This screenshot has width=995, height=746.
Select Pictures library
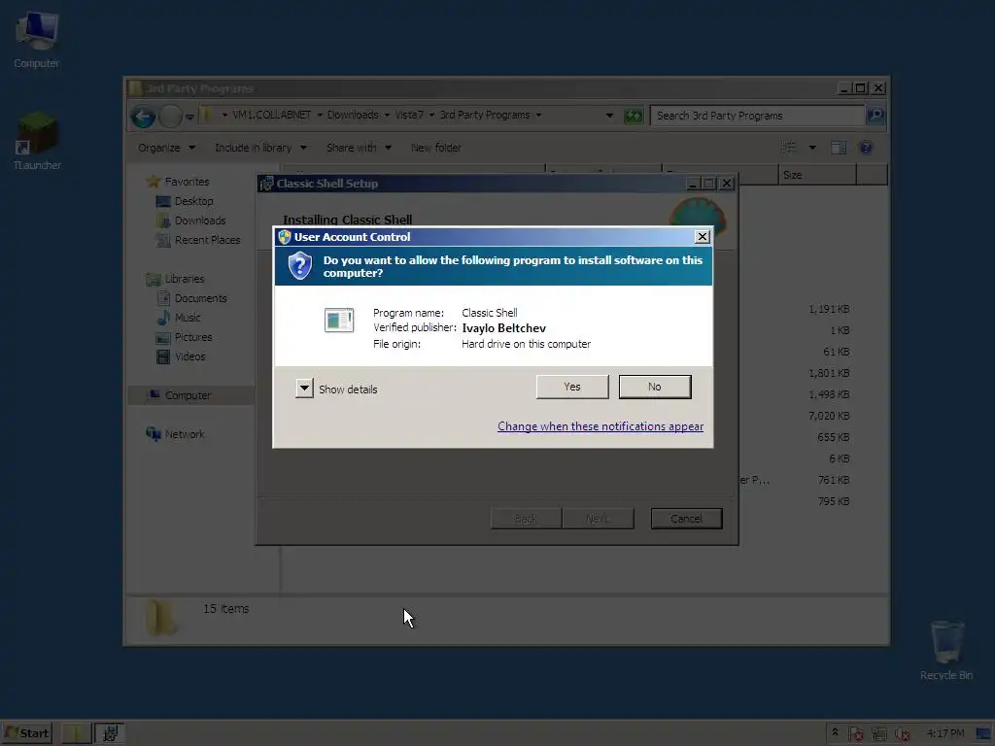coord(184,337)
